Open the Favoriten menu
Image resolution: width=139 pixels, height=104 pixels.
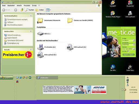pyautogui.click(x=27, y=6)
